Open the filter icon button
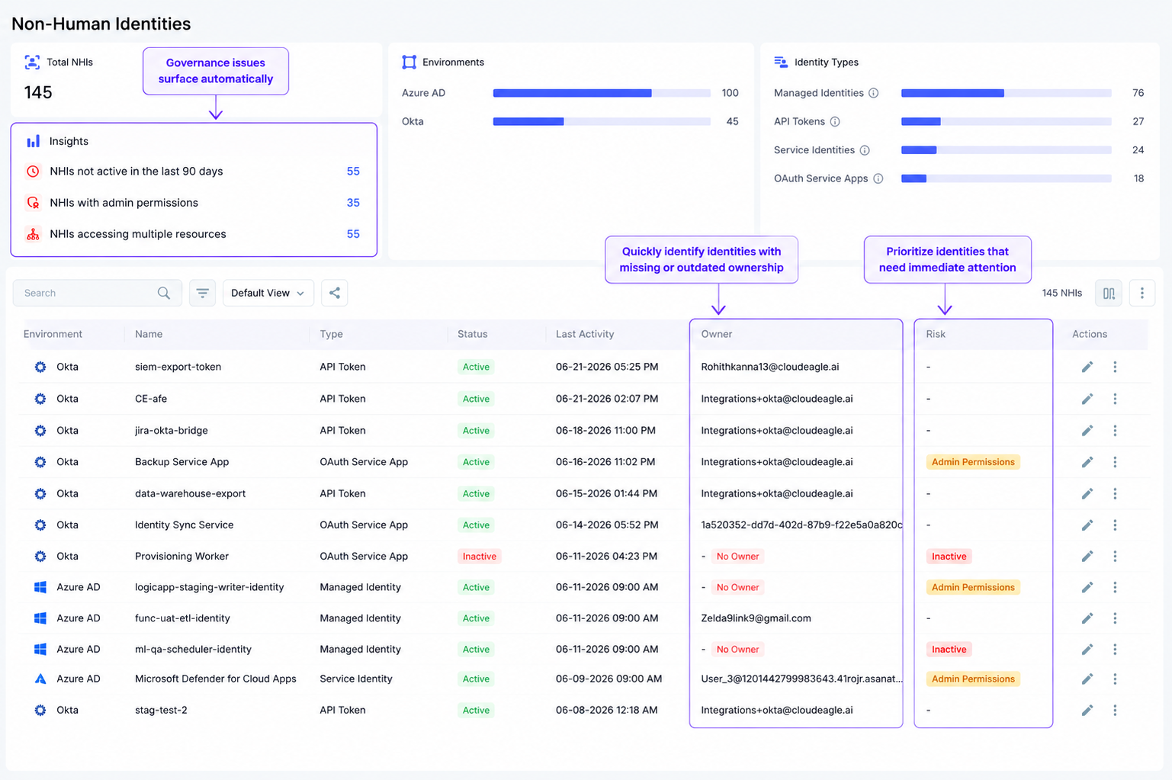Viewport: 1172px width, 780px height. [x=202, y=293]
